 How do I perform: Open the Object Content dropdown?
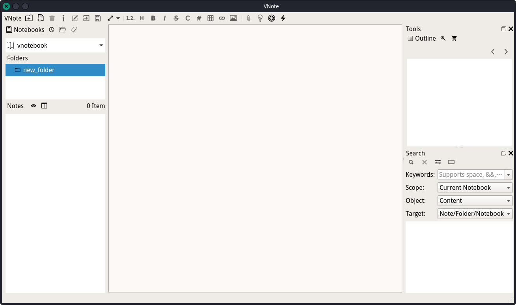[x=475, y=200]
